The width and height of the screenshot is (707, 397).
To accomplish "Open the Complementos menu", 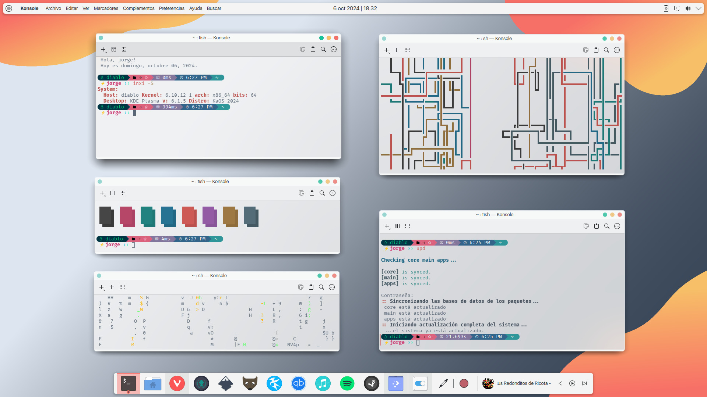I will pos(139,8).
